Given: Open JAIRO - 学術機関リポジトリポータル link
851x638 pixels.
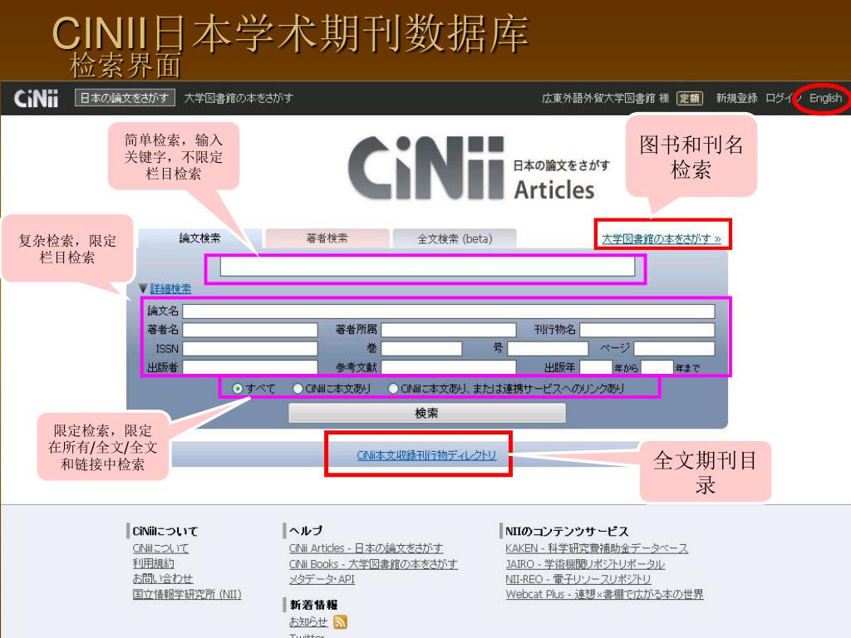Looking at the screenshot, I should click(584, 564).
